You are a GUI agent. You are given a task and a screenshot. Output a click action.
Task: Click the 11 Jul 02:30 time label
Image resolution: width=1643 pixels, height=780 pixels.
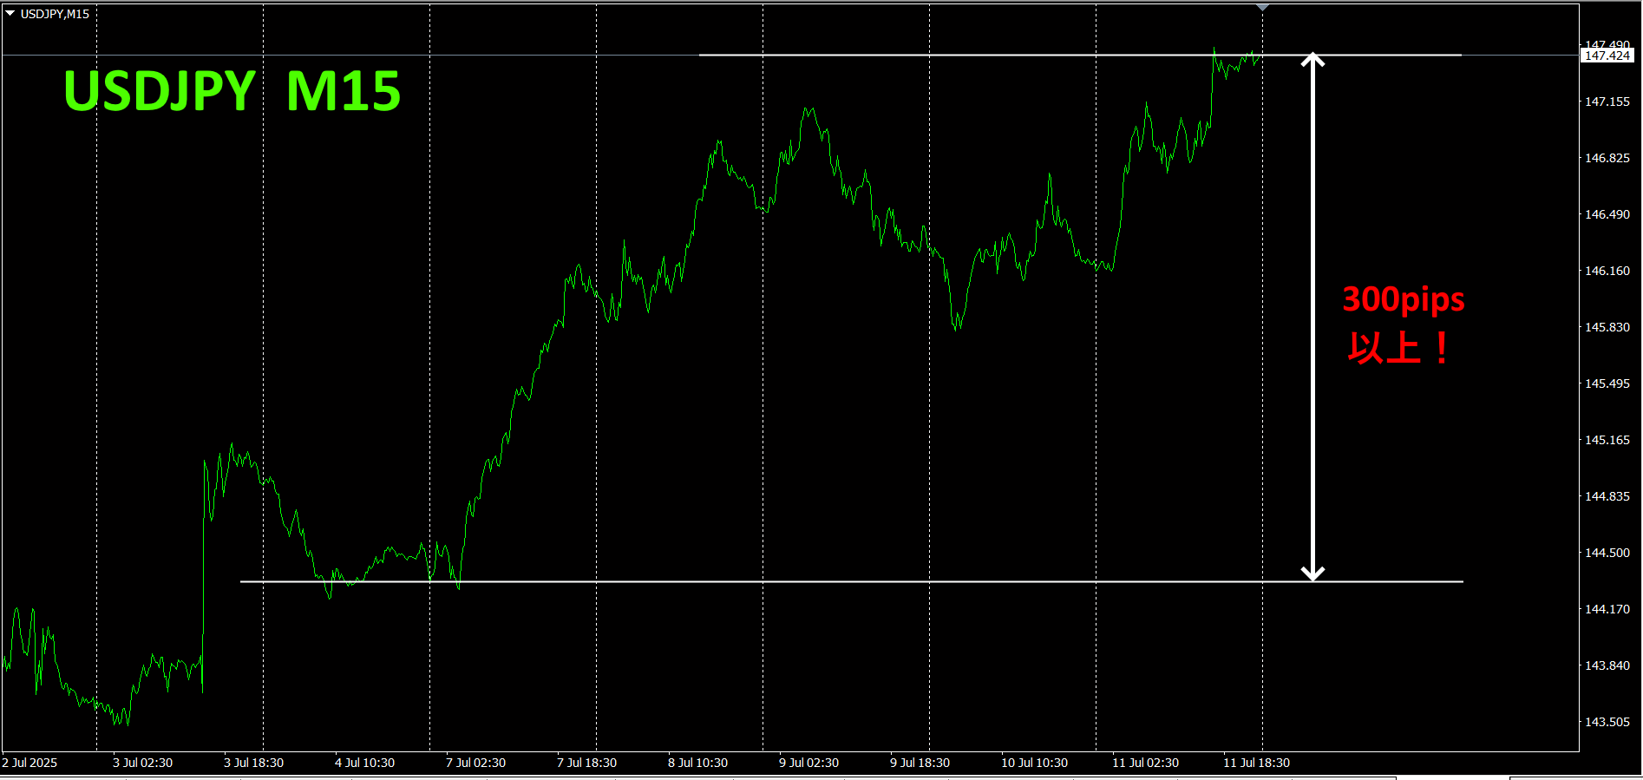pos(1145,763)
